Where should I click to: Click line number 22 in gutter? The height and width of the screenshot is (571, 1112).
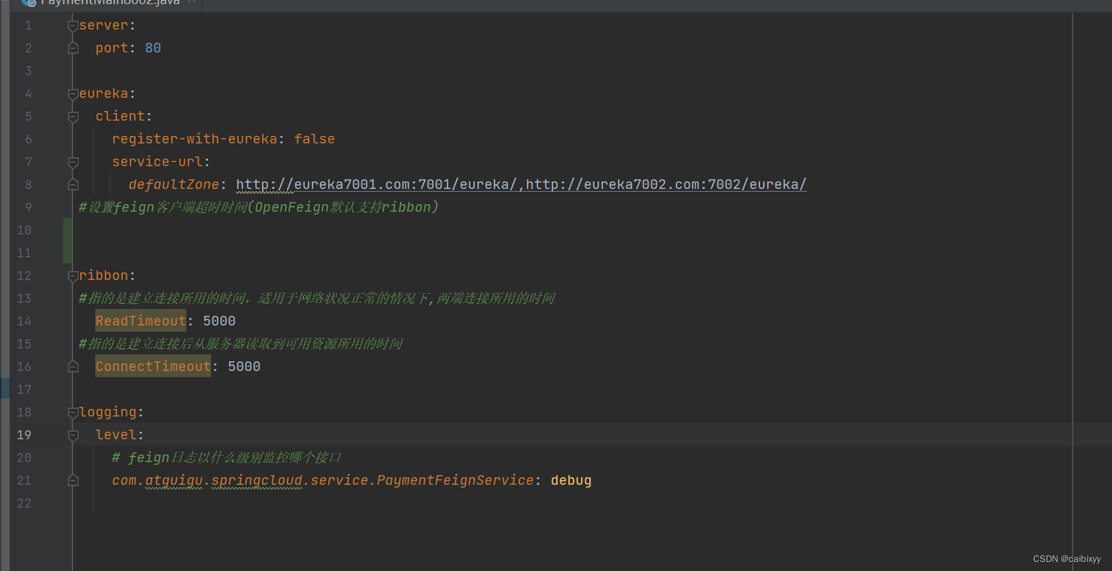24,503
